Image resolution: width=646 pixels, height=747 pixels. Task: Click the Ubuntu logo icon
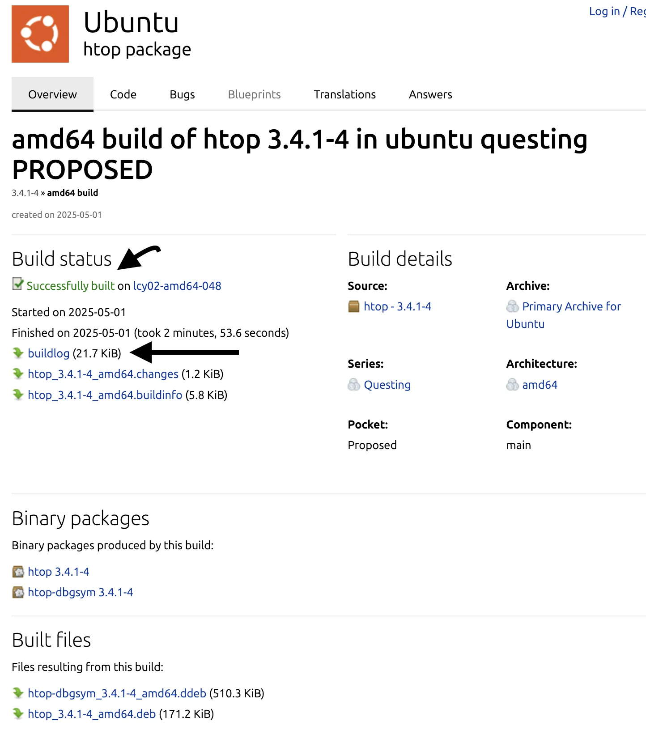(40, 34)
